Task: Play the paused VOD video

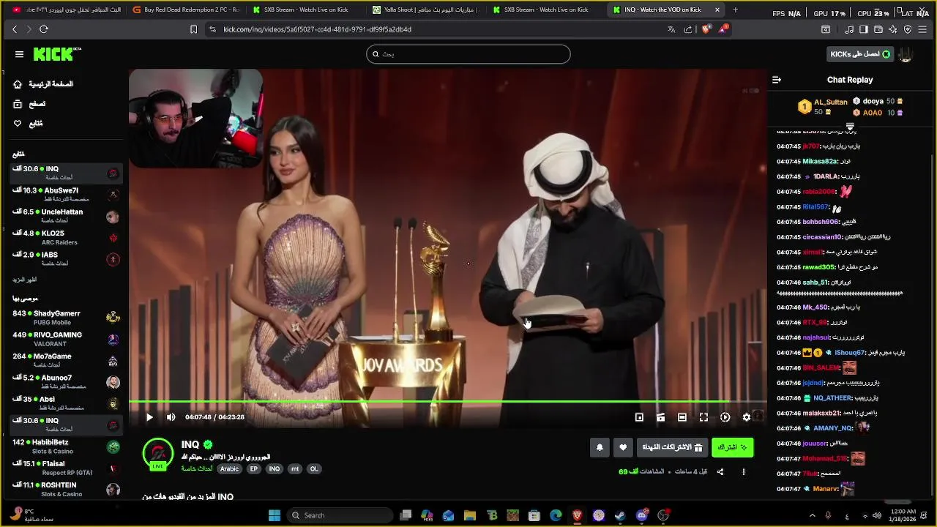Action: (x=149, y=417)
